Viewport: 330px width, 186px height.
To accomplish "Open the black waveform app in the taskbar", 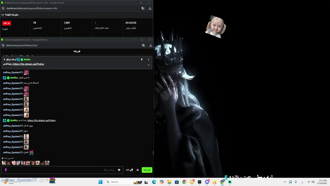I will click(x=200, y=182).
